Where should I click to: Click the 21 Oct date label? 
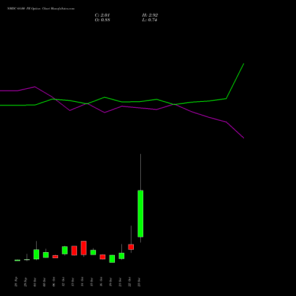(x=120, y=282)
